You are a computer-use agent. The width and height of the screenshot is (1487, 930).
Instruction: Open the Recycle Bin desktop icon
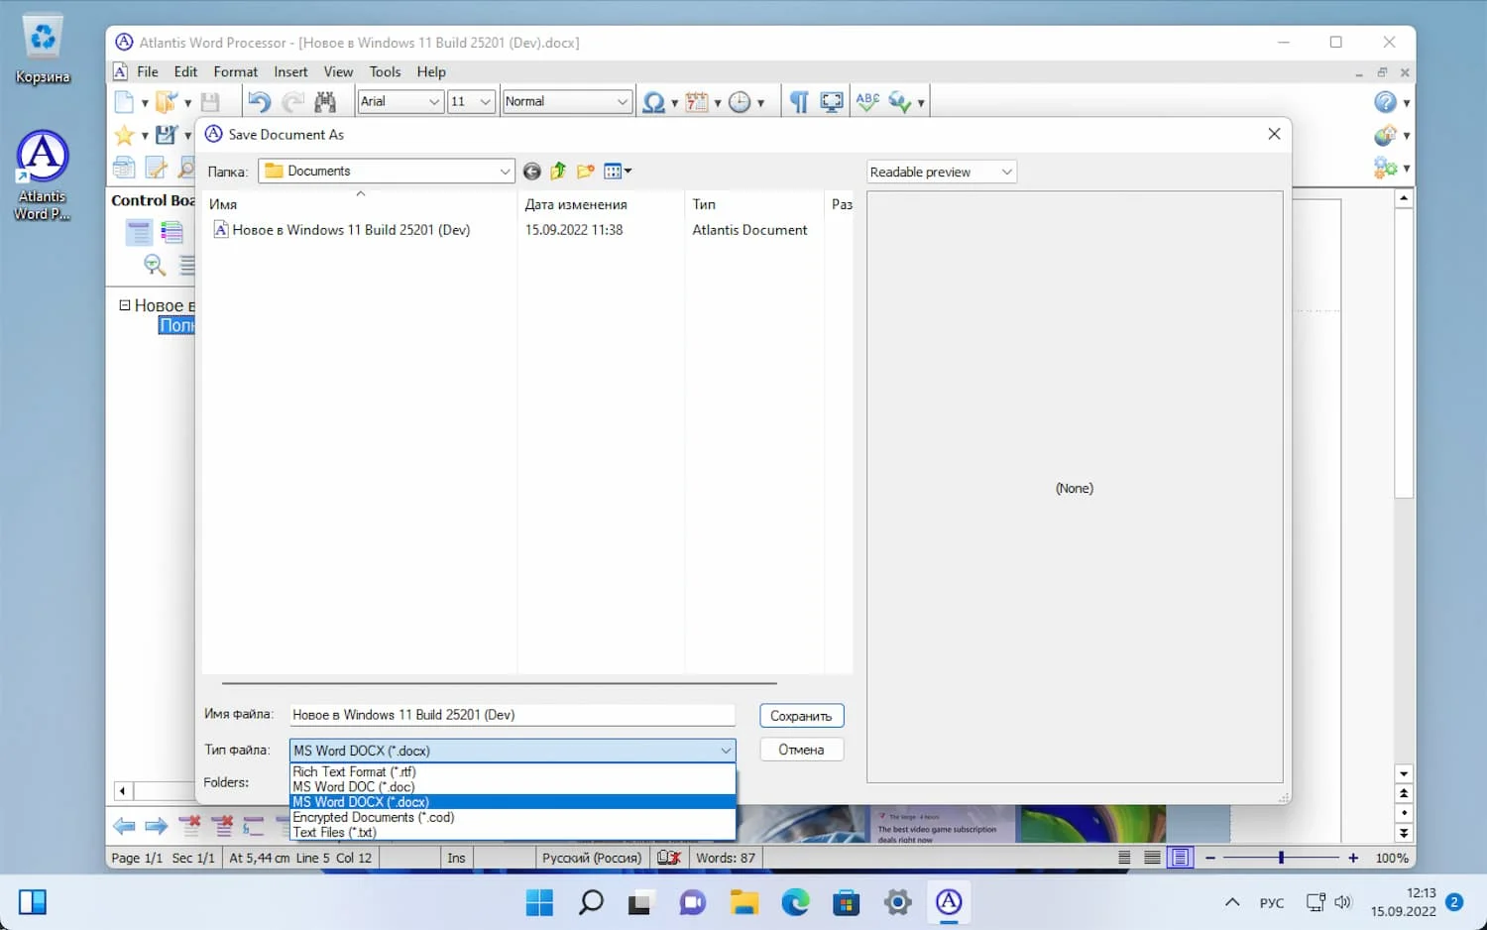(43, 50)
